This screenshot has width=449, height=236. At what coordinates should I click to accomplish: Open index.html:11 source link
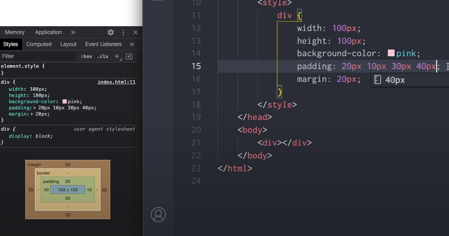(x=116, y=82)
